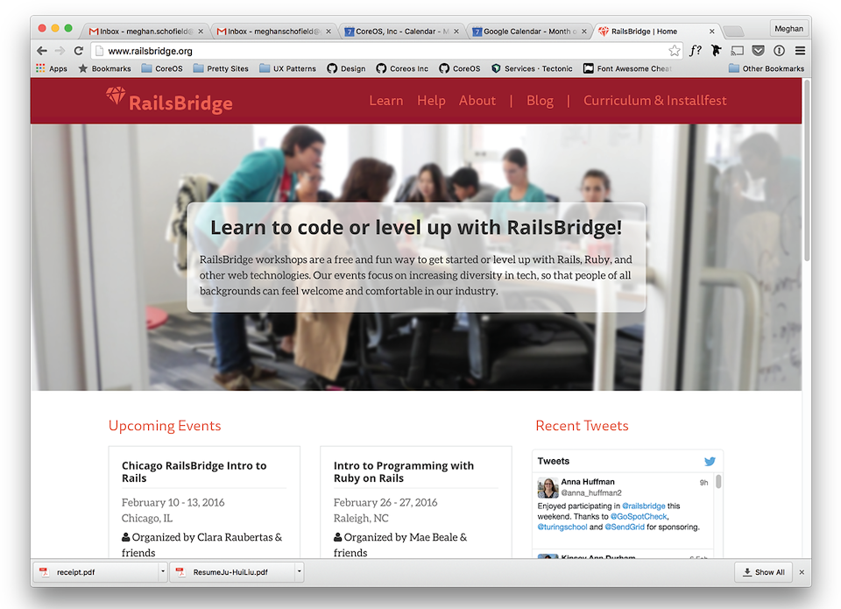Click the Twitter bird icon
The width and height of the screenshot is (841, 609).
pos(710,461)
